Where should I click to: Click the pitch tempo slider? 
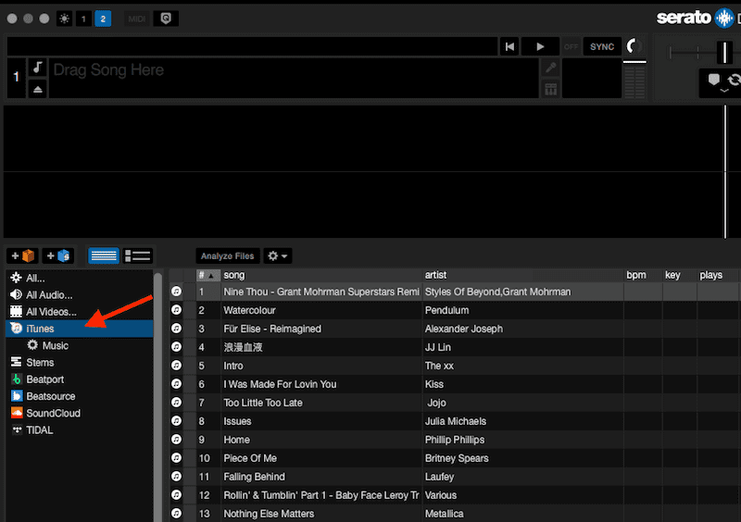tap(726, 52)
